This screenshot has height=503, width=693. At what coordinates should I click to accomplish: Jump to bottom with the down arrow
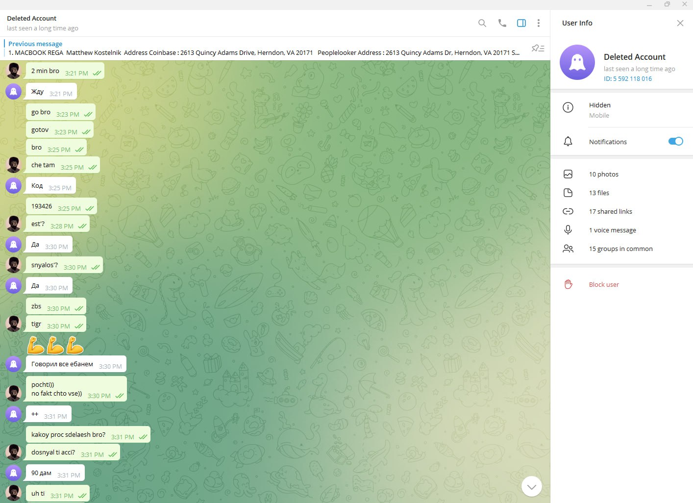coord(532,486)
